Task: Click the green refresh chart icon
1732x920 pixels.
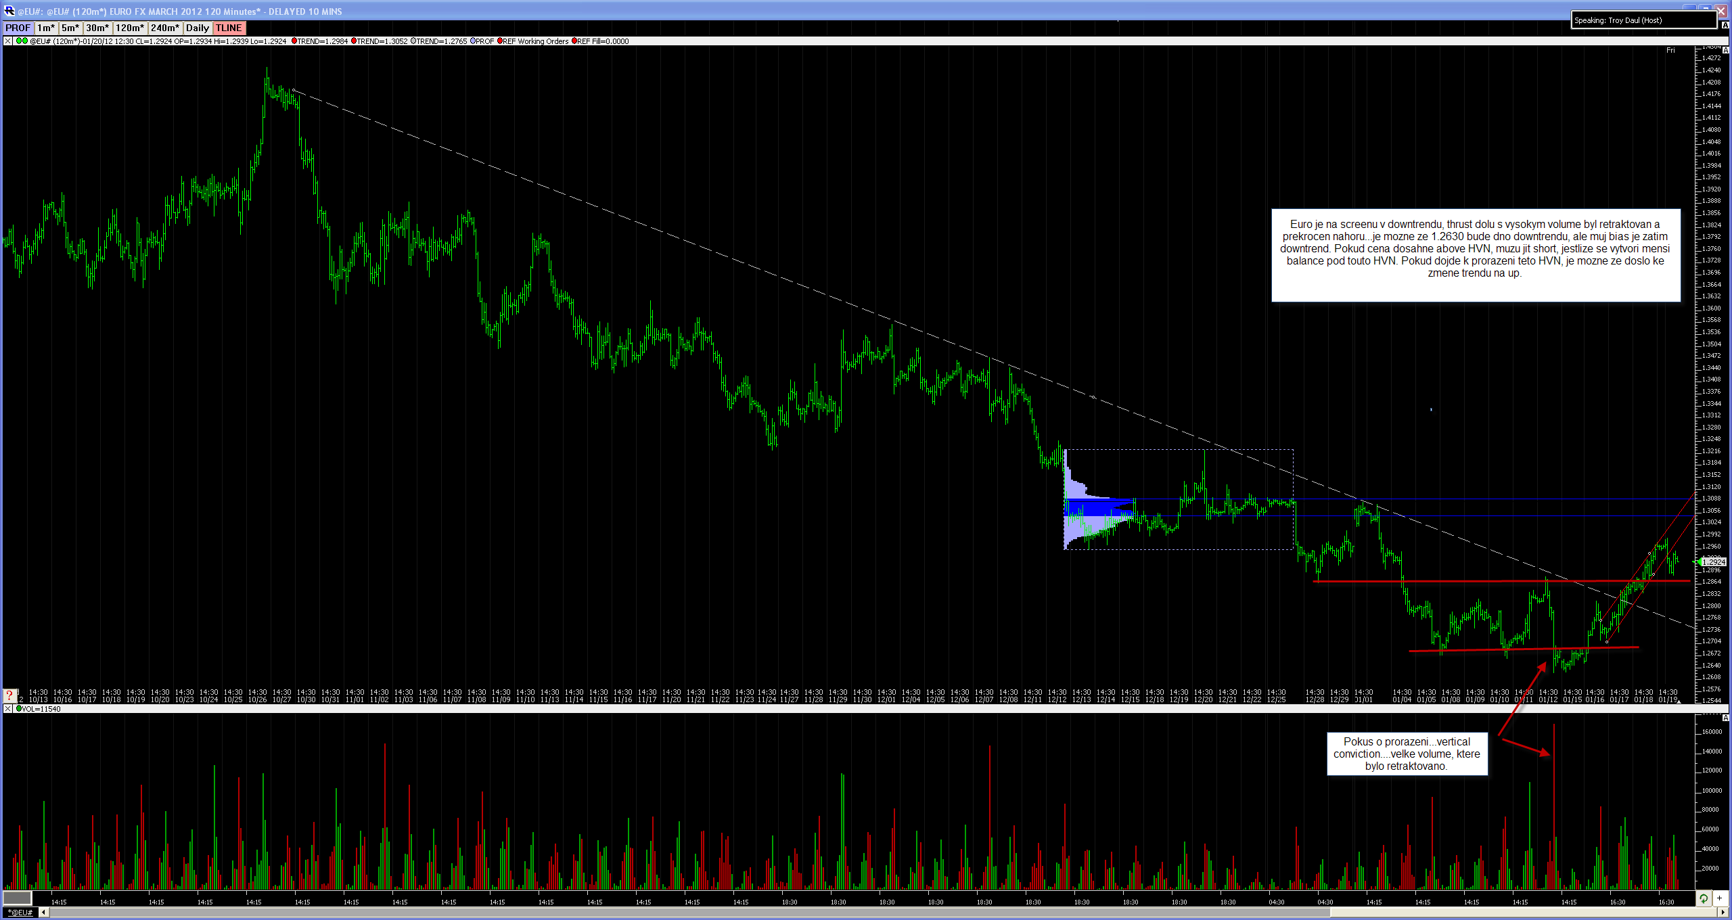Action: click(1704, 898)
